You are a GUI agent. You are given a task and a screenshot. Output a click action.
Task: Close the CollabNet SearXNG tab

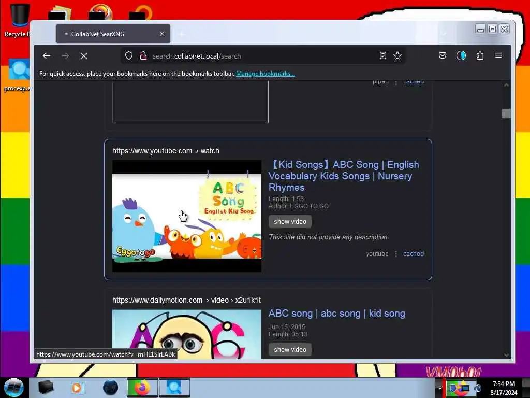(x=162, y=34)
